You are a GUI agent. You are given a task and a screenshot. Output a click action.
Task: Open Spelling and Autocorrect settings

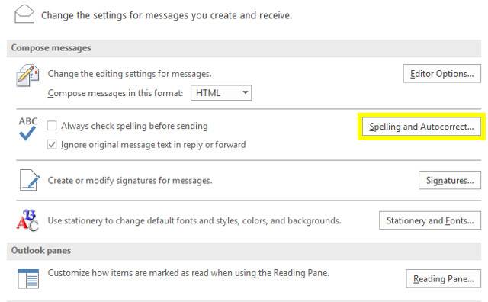click(x=422, y=127)
